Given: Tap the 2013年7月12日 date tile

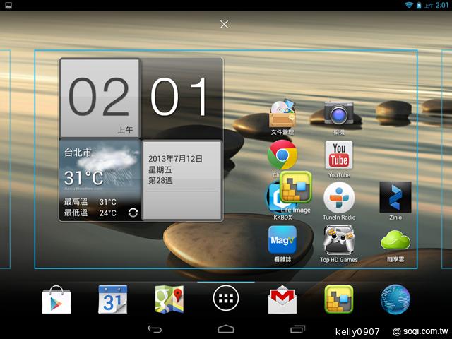Looking at the screenshot, I should click(x=182, y=181).
